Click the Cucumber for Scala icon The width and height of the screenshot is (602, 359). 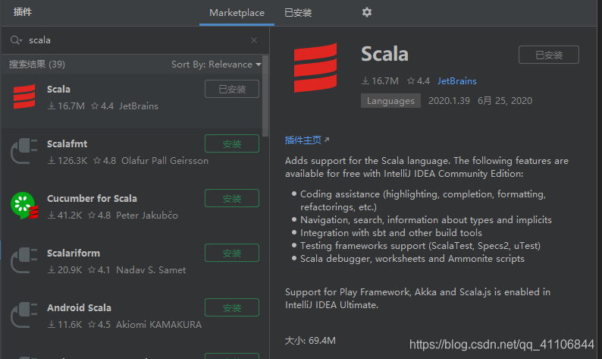pos(24,206)
